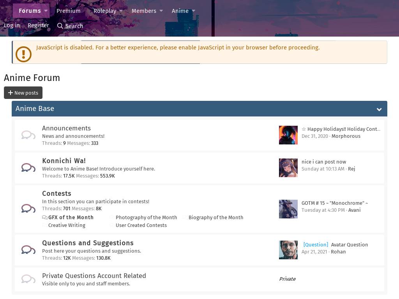This screenshot has width=399, height=299.
Task: Go to the Premium tab
Action: 69,11
